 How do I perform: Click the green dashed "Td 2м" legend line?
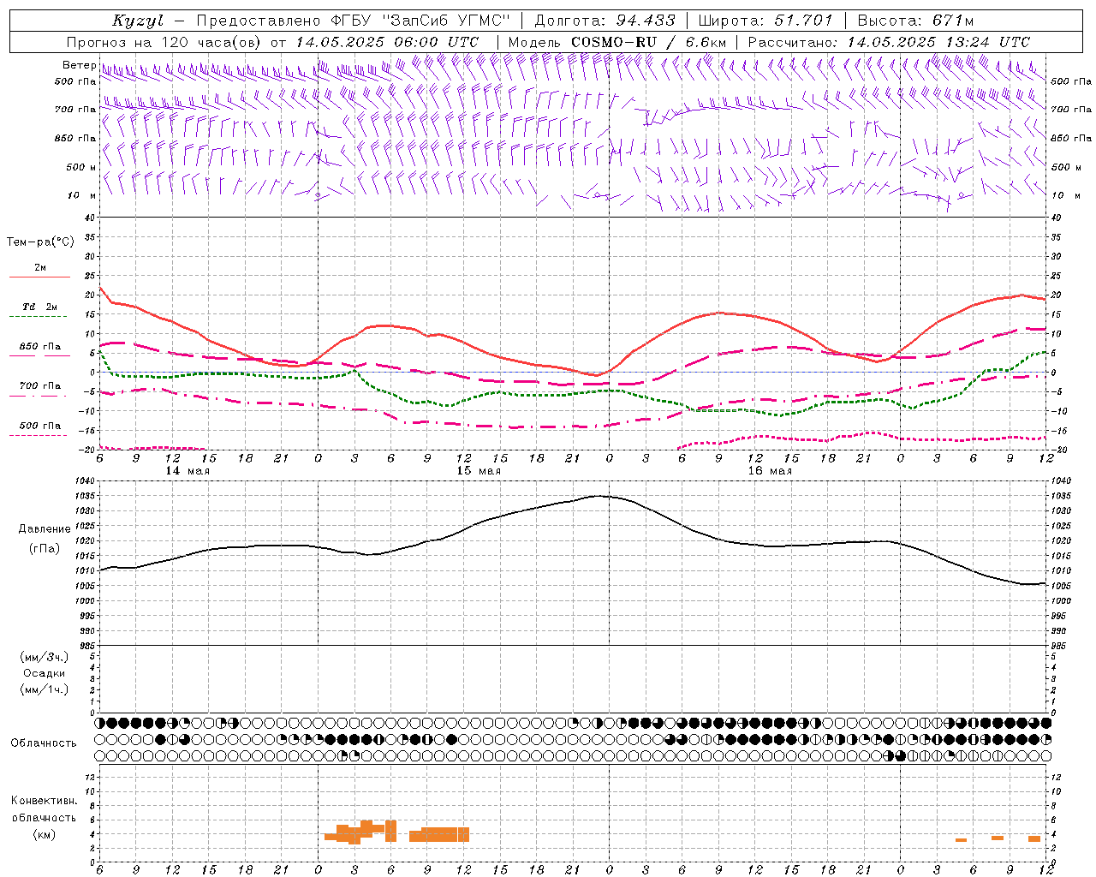(39, 316)
